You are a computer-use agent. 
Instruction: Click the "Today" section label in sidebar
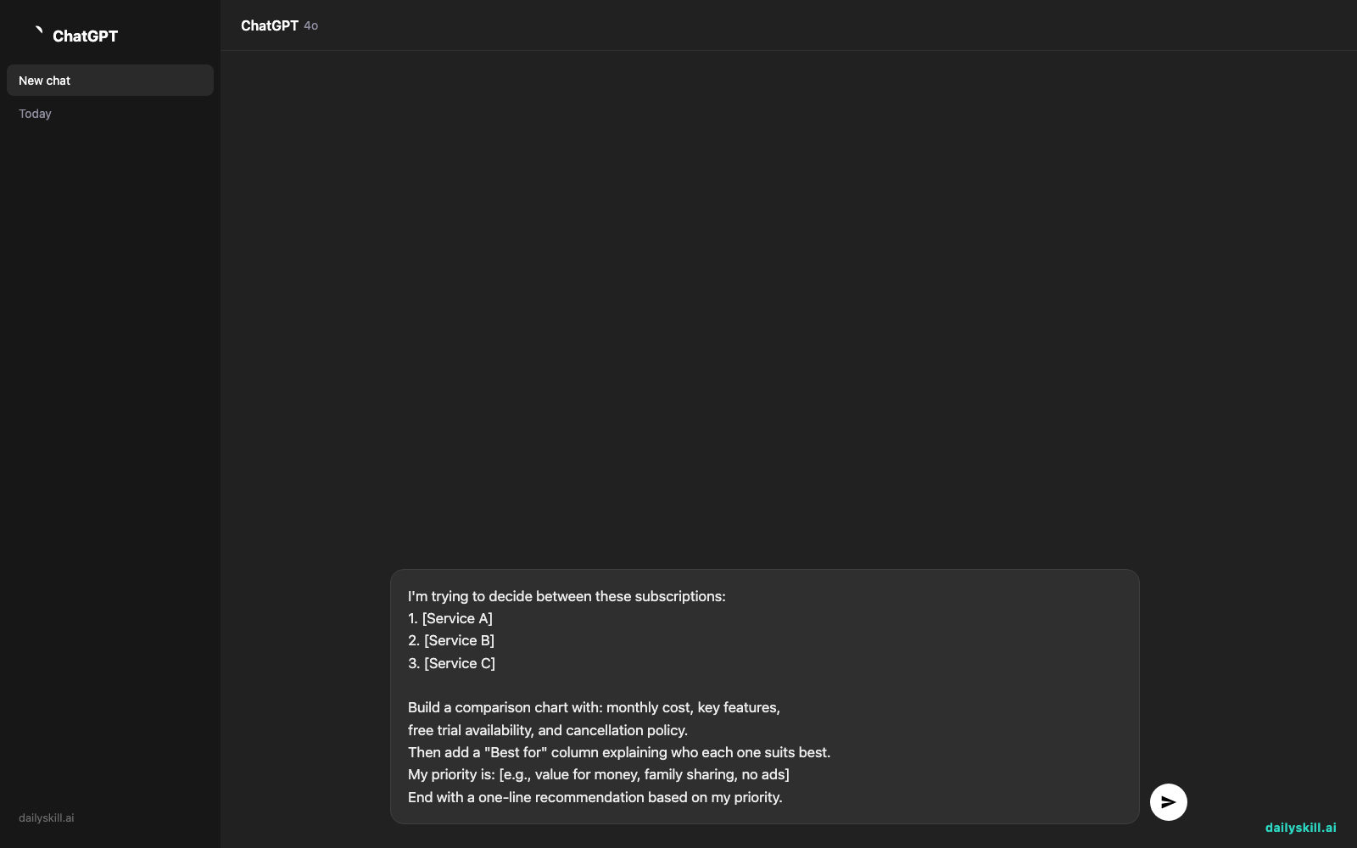click(35, 114)
